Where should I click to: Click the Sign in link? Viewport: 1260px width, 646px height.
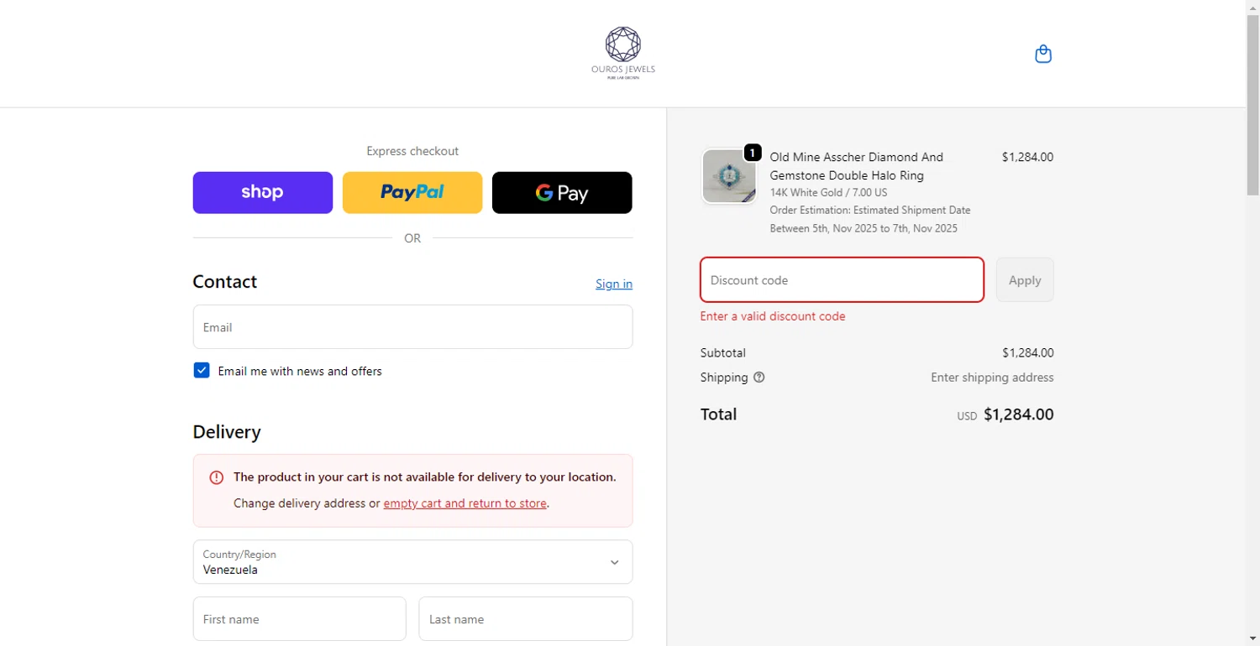click(614, 284)
